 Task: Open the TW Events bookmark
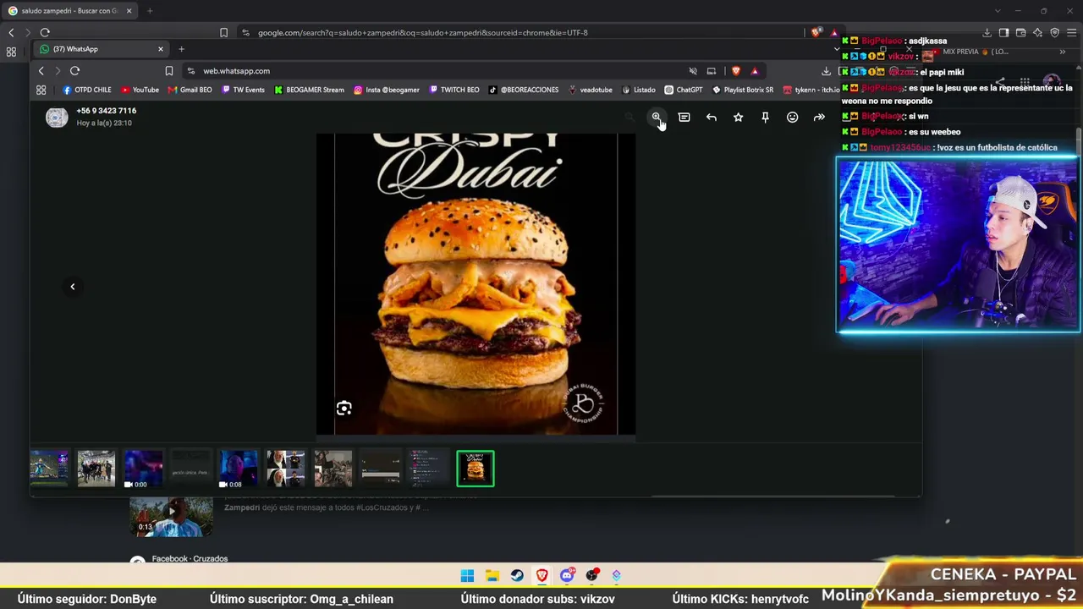pos(243,90)
